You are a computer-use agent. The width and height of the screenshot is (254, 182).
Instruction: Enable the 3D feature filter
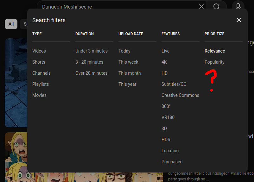164,129
